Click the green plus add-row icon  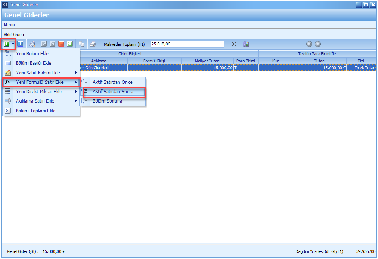pyautogui.click(x=6, y=44)
